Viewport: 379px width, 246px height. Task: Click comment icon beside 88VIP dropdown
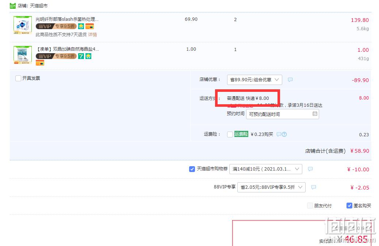[314, 187]
